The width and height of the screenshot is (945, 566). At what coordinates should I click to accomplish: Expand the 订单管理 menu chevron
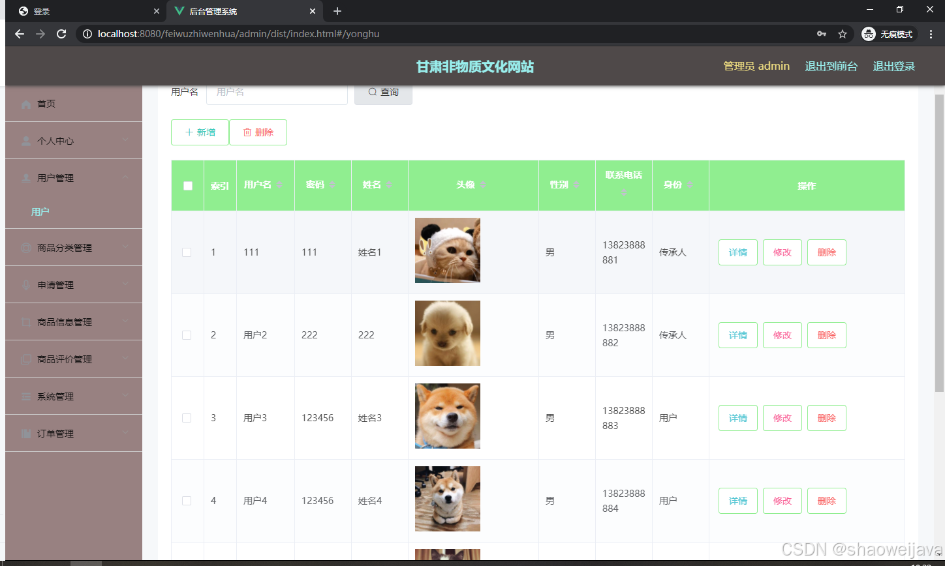[x=125, y=433]
